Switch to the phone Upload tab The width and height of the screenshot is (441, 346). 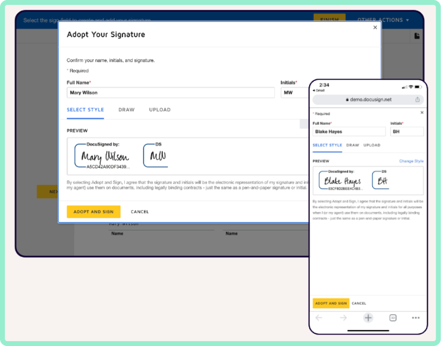point(372,145)
